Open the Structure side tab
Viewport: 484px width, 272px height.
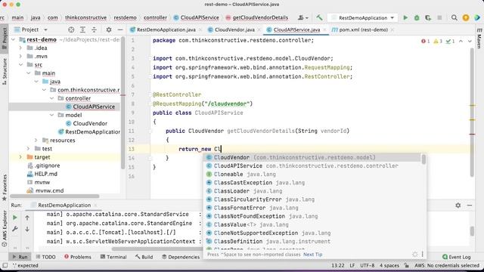point(5,72)
